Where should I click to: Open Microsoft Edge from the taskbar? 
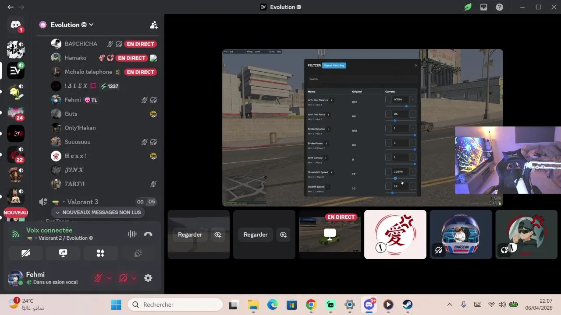pos(272,304)
